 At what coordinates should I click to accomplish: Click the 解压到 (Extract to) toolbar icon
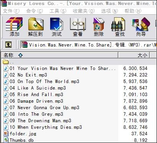[x=36, y=24]
